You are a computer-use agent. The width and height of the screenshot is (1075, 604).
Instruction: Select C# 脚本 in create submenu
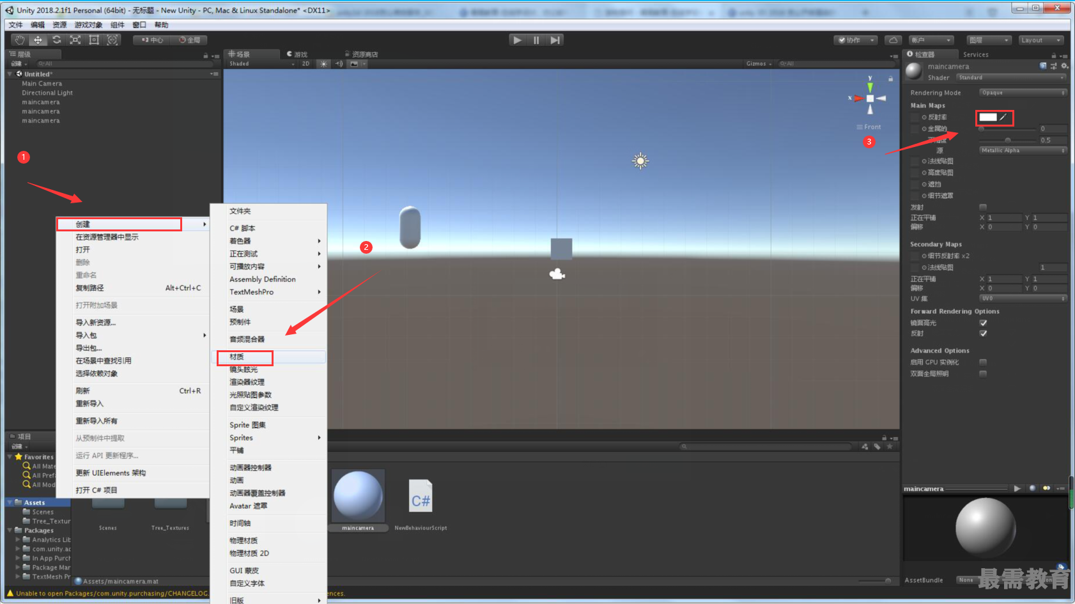click(268, 228)
